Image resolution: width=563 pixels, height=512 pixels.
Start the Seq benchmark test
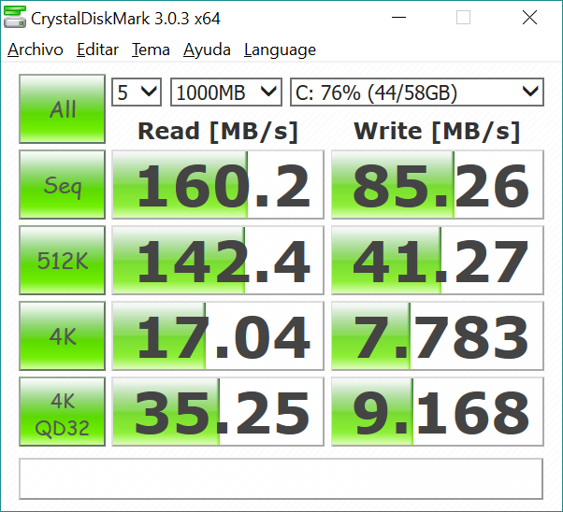pos(62,185)
